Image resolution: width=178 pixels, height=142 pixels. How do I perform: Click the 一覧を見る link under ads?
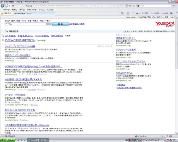click(x=121, y=85)
